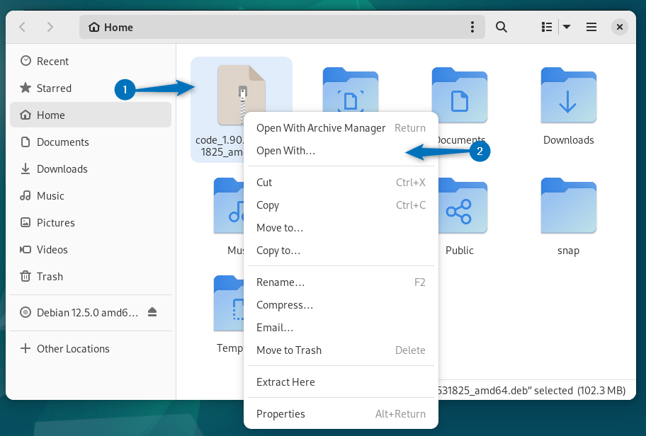
Task: Select the snap folder
Action: (x=568, y=206)
